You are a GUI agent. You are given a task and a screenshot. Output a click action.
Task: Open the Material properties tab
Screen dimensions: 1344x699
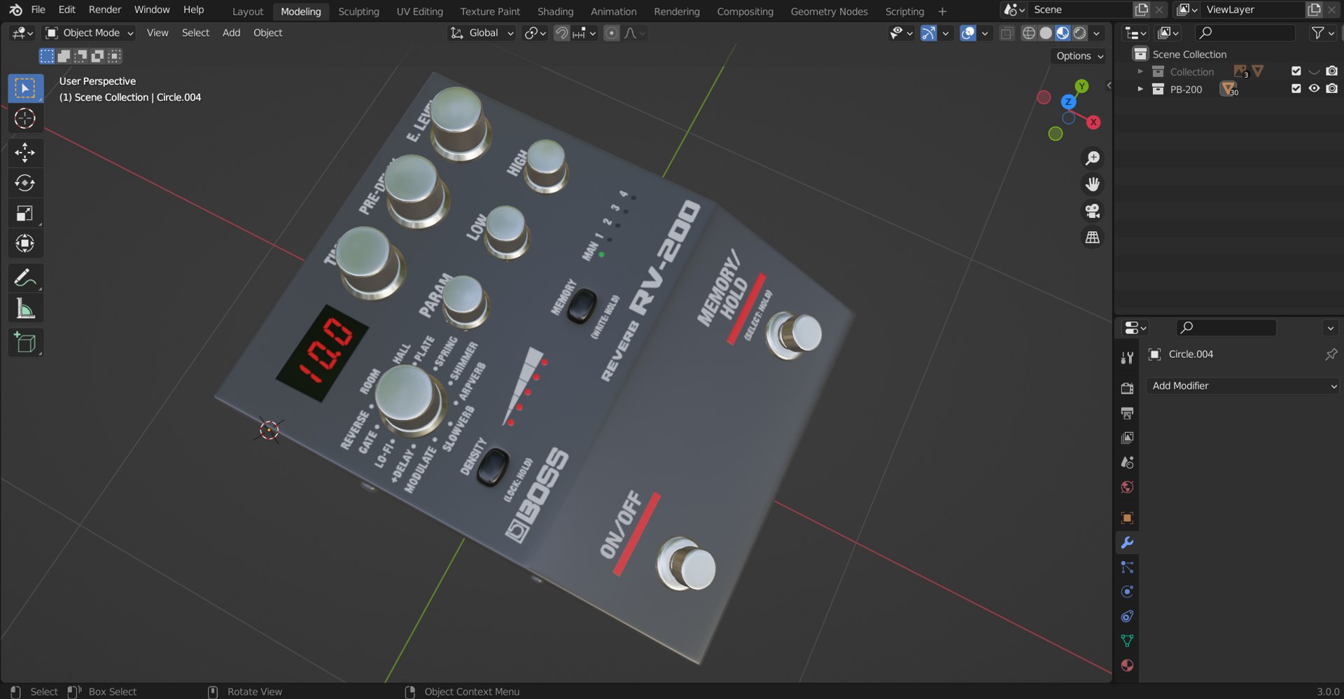[1127, 665]
